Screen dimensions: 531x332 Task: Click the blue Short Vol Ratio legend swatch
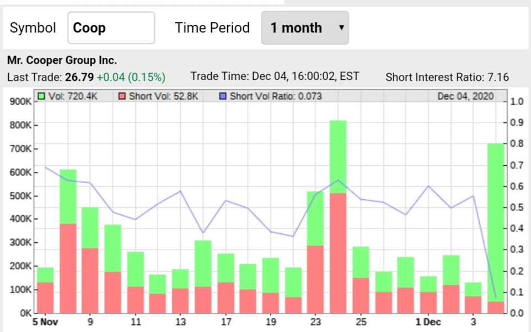coord(223,96)
